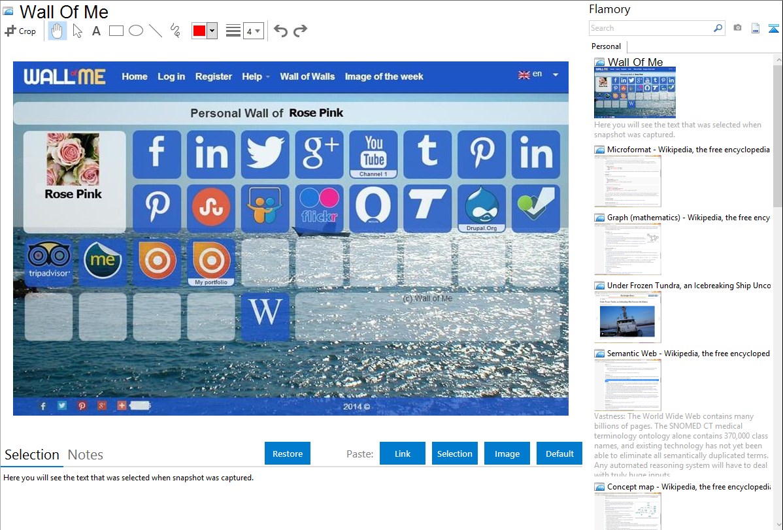Switch to the Notes tab
This screenshot has height=530, width=783.
(x=86, y=455)
